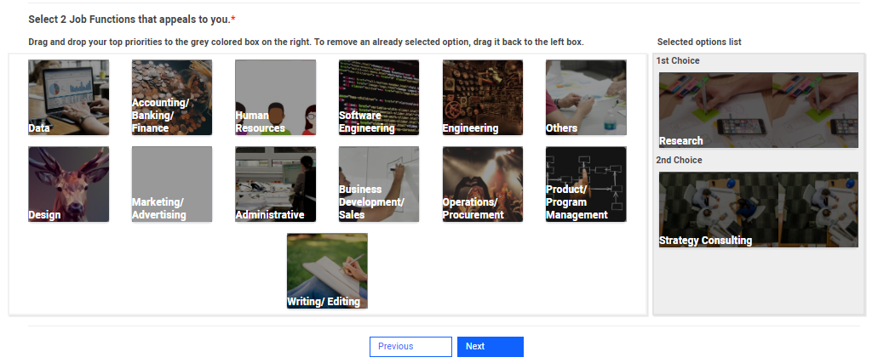
Task: Select the Writing/Editing tile
Action: tap(327, 270)
